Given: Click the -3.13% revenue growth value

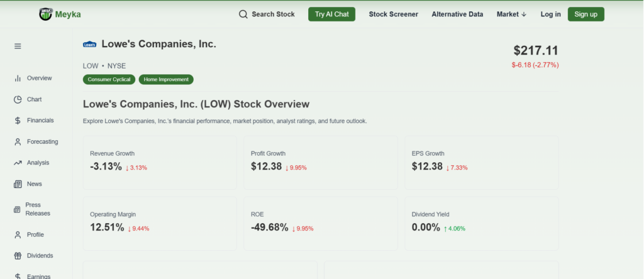Looking at the screenshot, I should pyautogui.click(x=106, y=167).
